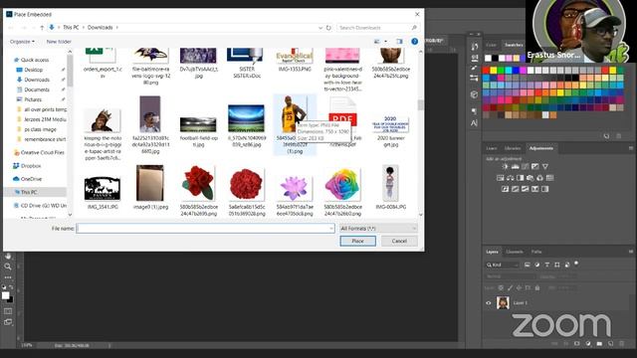Add a Levels adjustment layer

(516, 166)
